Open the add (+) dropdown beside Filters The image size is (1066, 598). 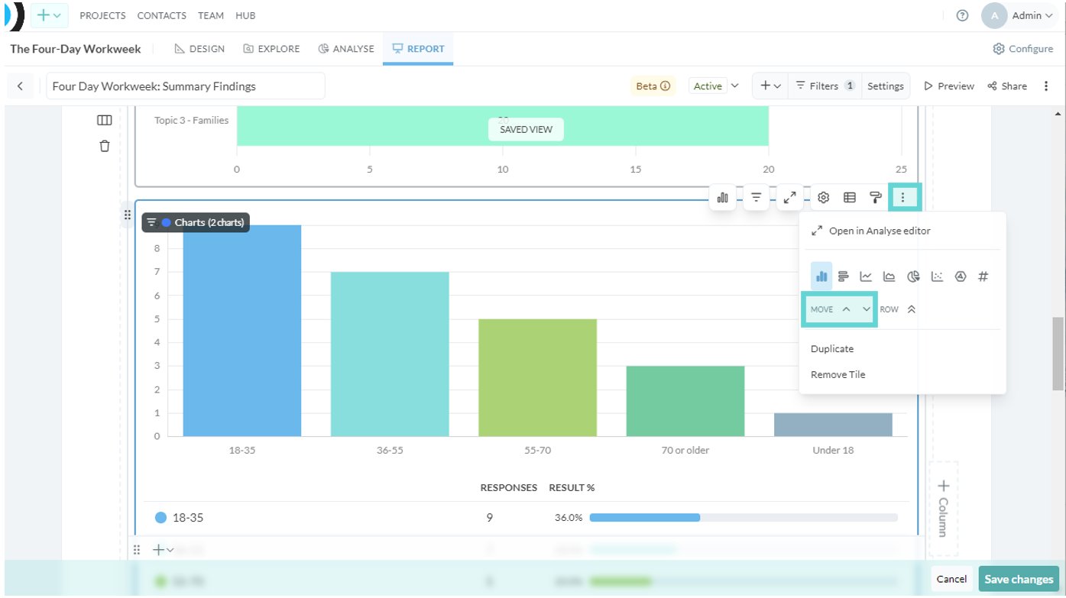pos(770,86)
